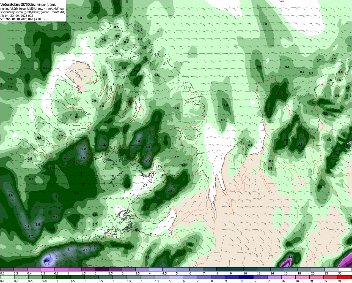352x283 pixels.
Task: Click the 0.4 label in the top legend row
Action: [x=29, y=273]
